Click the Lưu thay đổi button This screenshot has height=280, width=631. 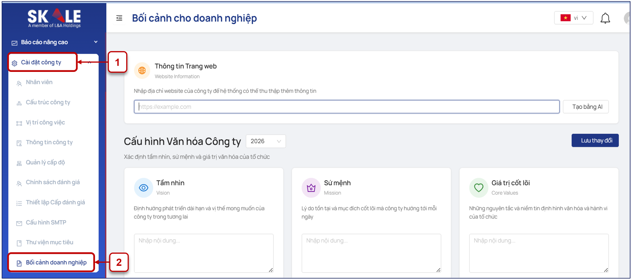[x=595, y=141]
